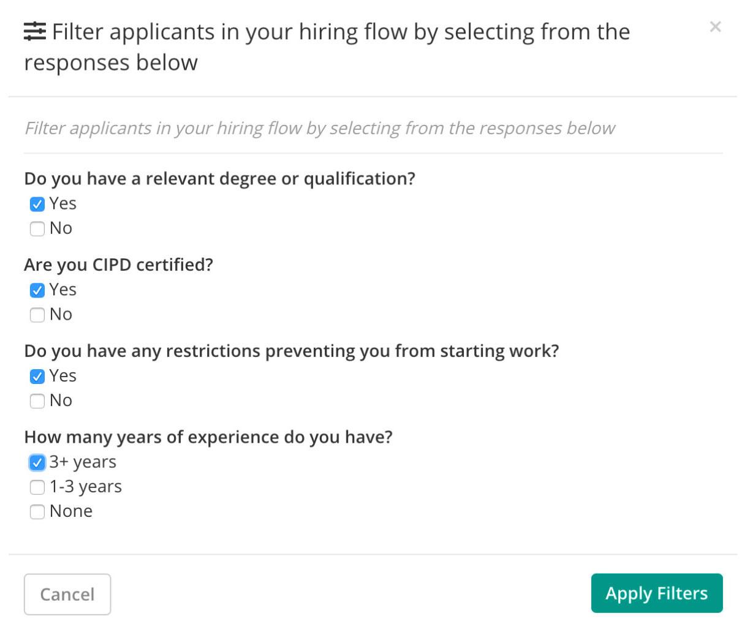
Task: Click the No label under relevant degree
Action: coord(61,228)
